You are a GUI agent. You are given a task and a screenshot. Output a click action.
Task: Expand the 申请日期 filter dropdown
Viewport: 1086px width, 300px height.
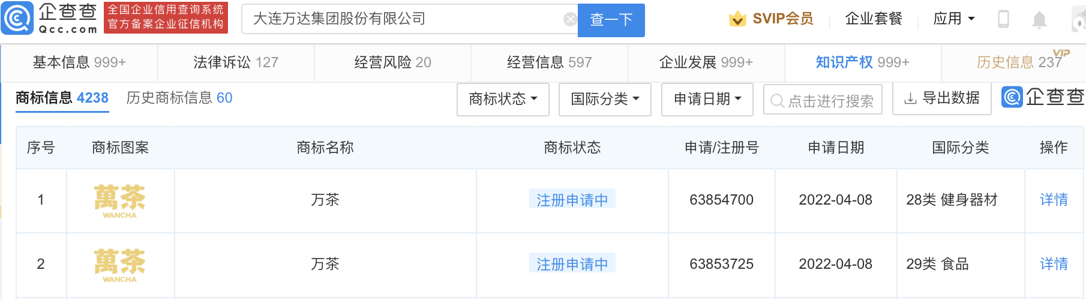click(x=707, y=99)
